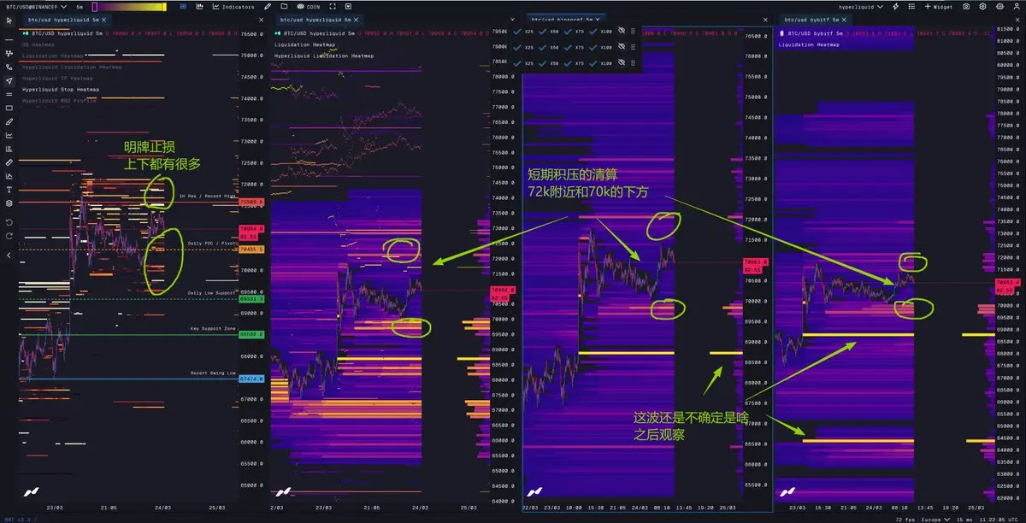Click the lightning bolt quick action icon
The width and height of the screenshot is (1026, 523).
[896, 7]
